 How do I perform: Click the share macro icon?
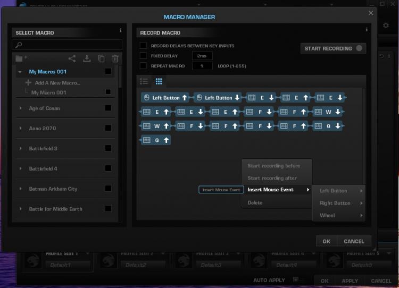[72, 59]
